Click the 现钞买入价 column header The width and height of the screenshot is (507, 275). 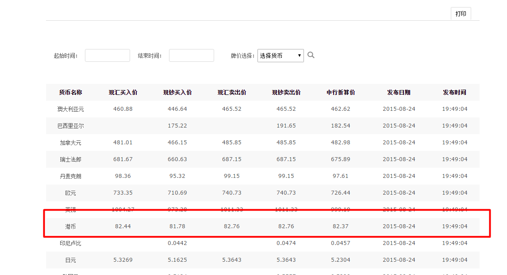(177, 92)
